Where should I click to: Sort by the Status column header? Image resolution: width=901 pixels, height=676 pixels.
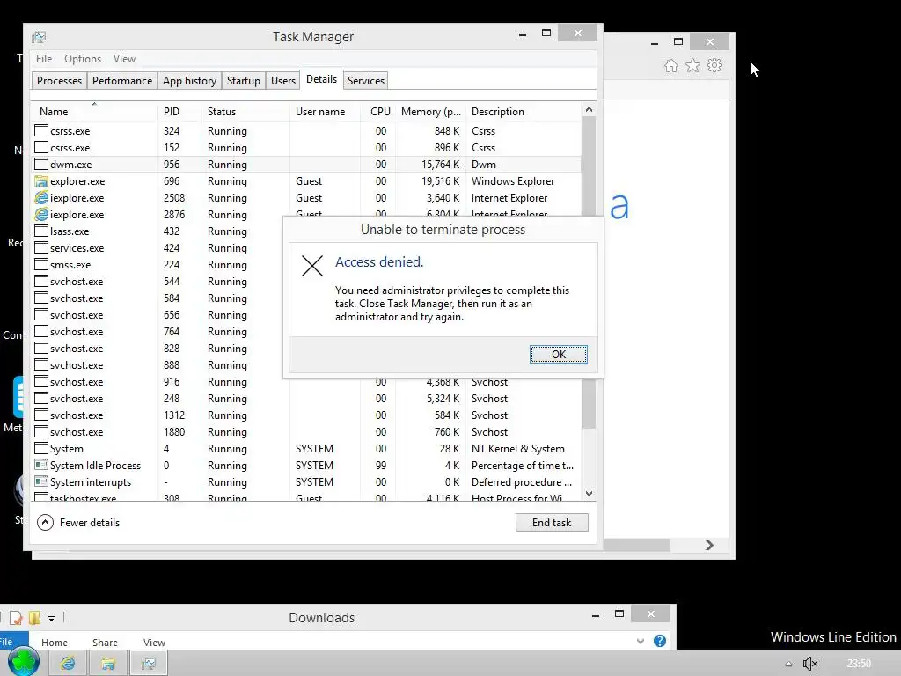246,112
